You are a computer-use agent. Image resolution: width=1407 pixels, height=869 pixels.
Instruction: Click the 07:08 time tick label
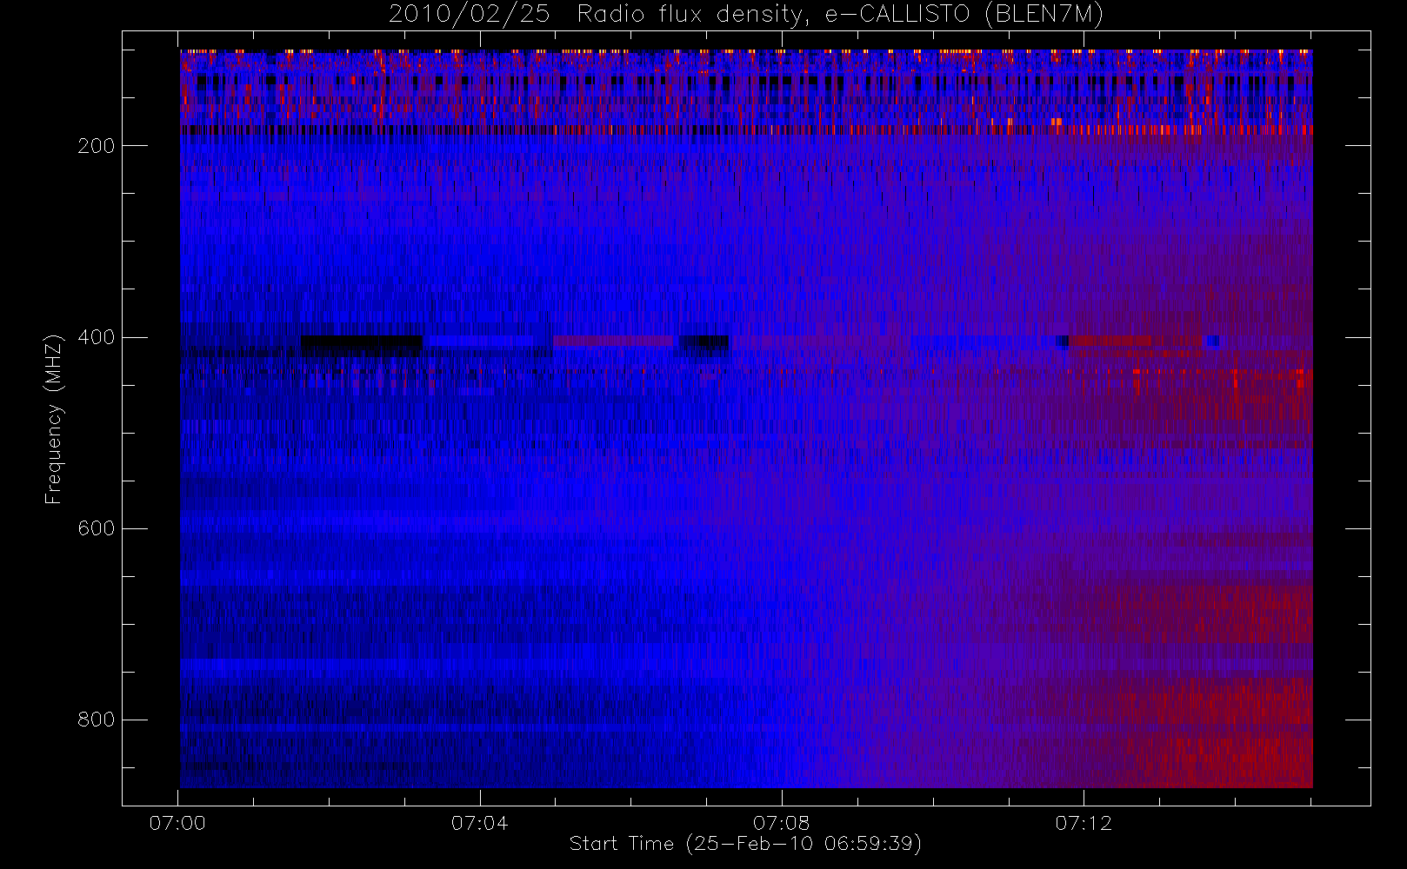[781, 823]
